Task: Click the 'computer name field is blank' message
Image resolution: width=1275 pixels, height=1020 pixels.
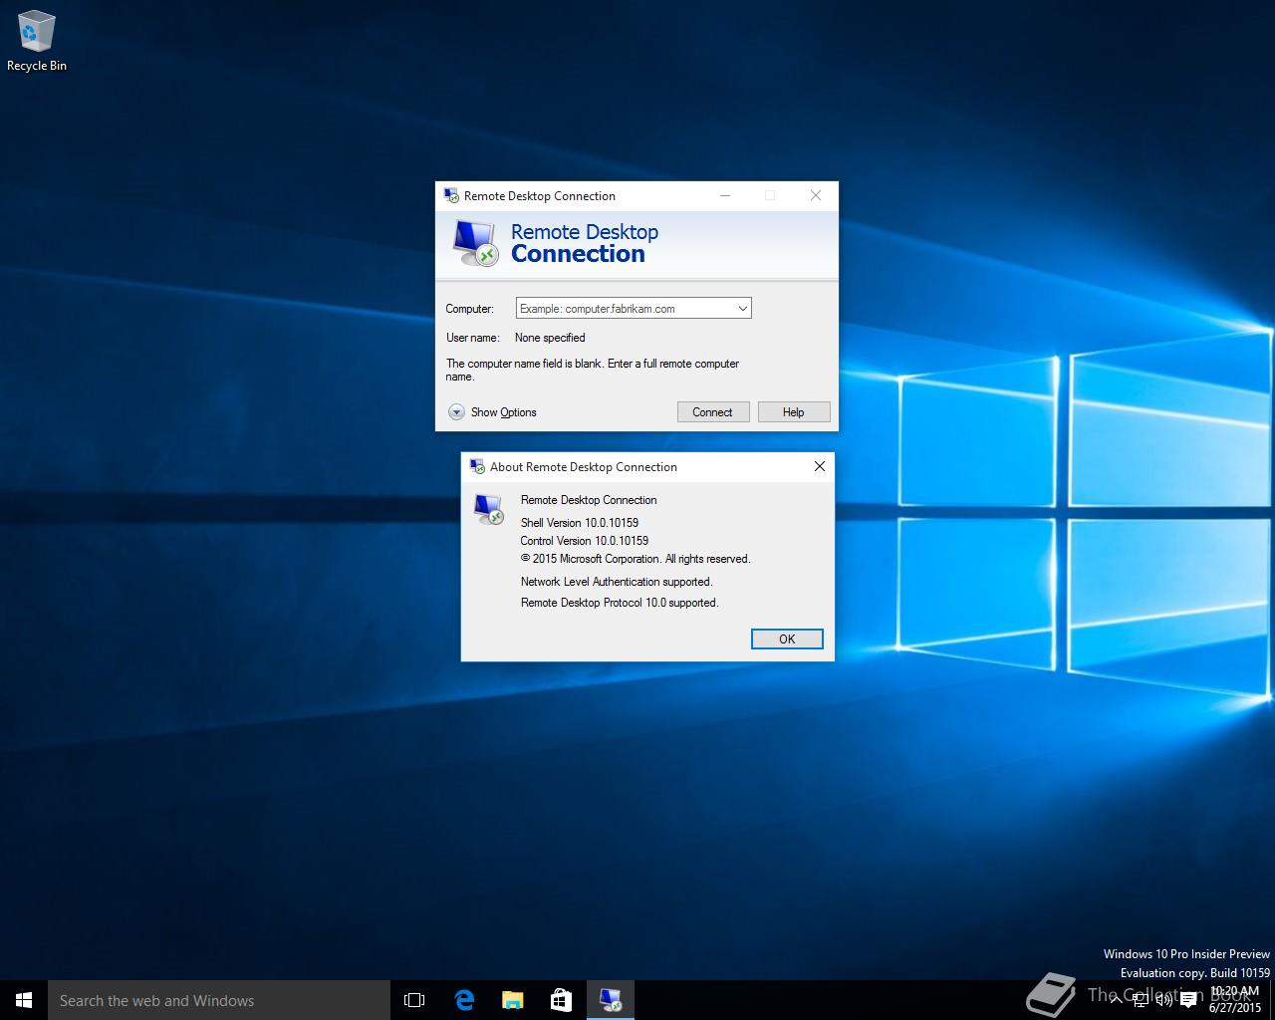Action: click(593, 370)
